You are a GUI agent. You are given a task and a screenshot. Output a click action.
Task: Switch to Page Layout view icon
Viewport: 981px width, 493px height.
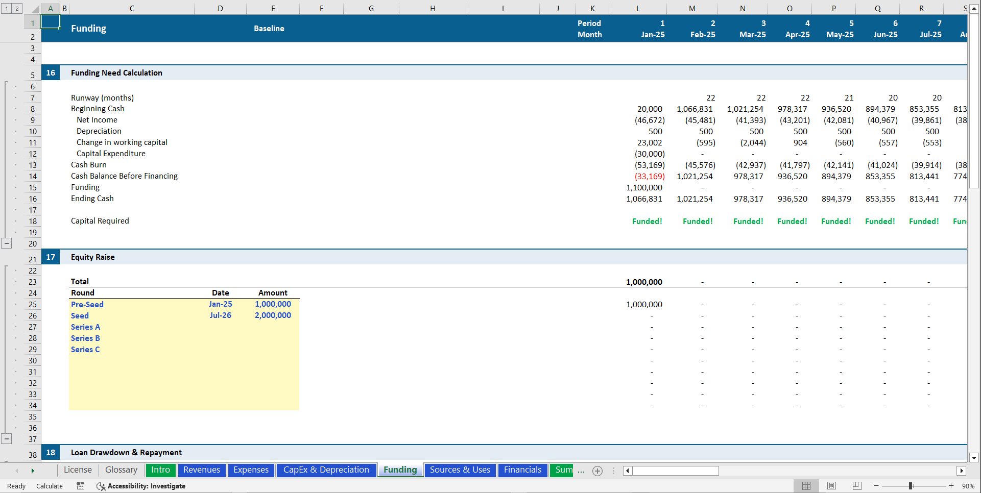tap(831, 486)
